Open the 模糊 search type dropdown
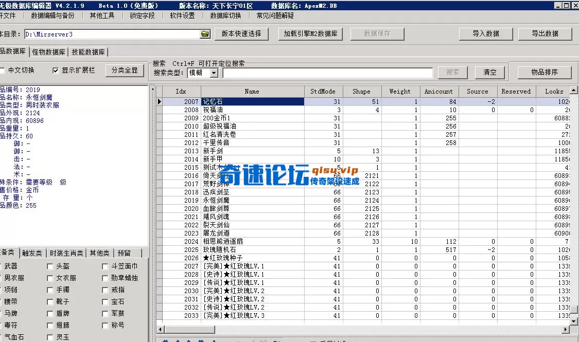The image size is (579, 342). [x=213, y=73]
